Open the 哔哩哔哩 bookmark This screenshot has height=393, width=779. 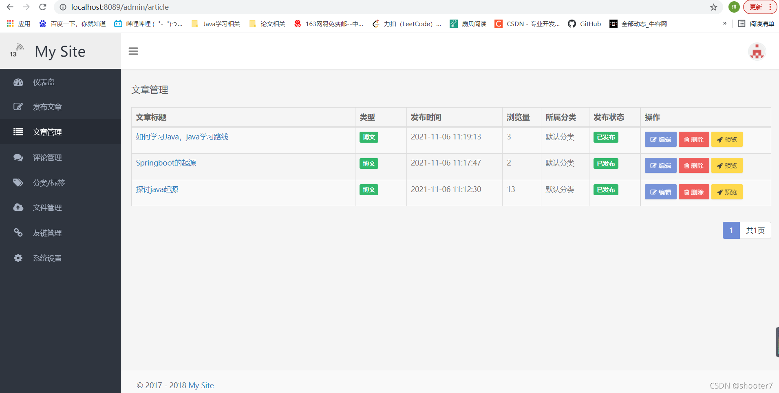tap(148, 24)
